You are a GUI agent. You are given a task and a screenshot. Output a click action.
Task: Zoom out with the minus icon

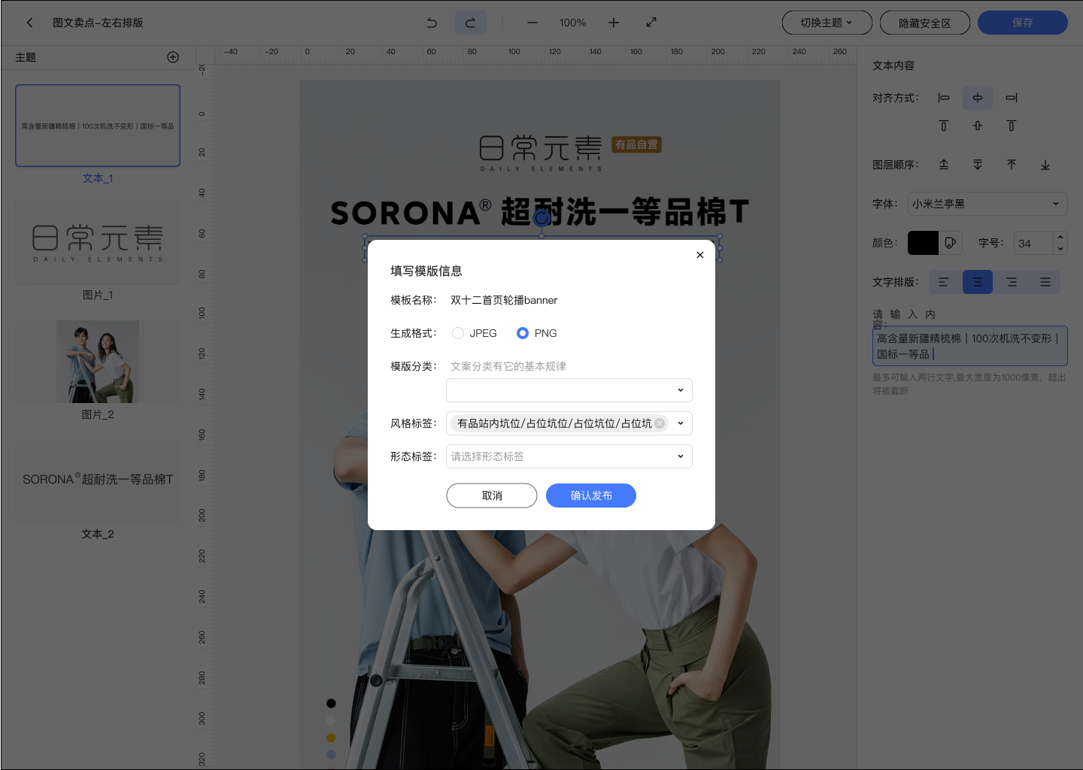point(532,23)
